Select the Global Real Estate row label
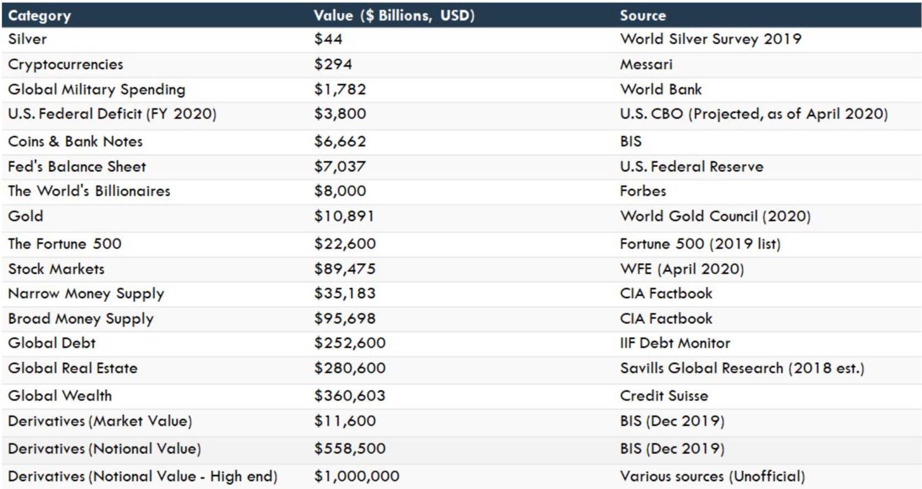Screen dimensions: 922x489 [x=72, y=368]
